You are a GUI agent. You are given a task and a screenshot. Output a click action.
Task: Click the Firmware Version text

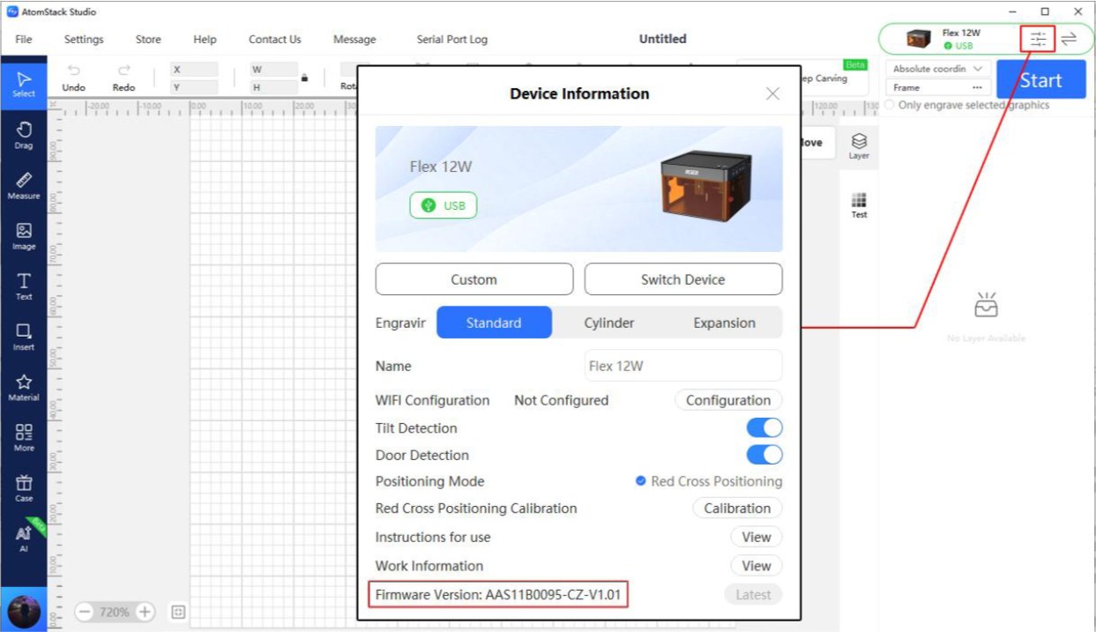coord(498,595)
